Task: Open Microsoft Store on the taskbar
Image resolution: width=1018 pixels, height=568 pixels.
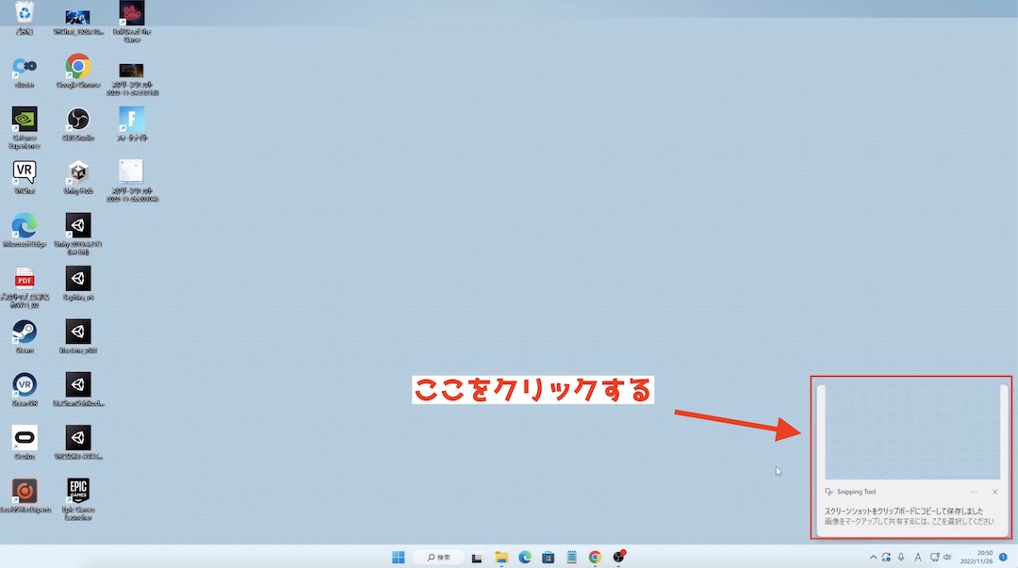Action: 548,557
